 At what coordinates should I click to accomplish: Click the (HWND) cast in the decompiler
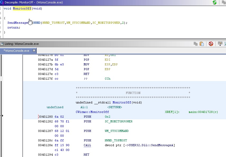[37, 23]
